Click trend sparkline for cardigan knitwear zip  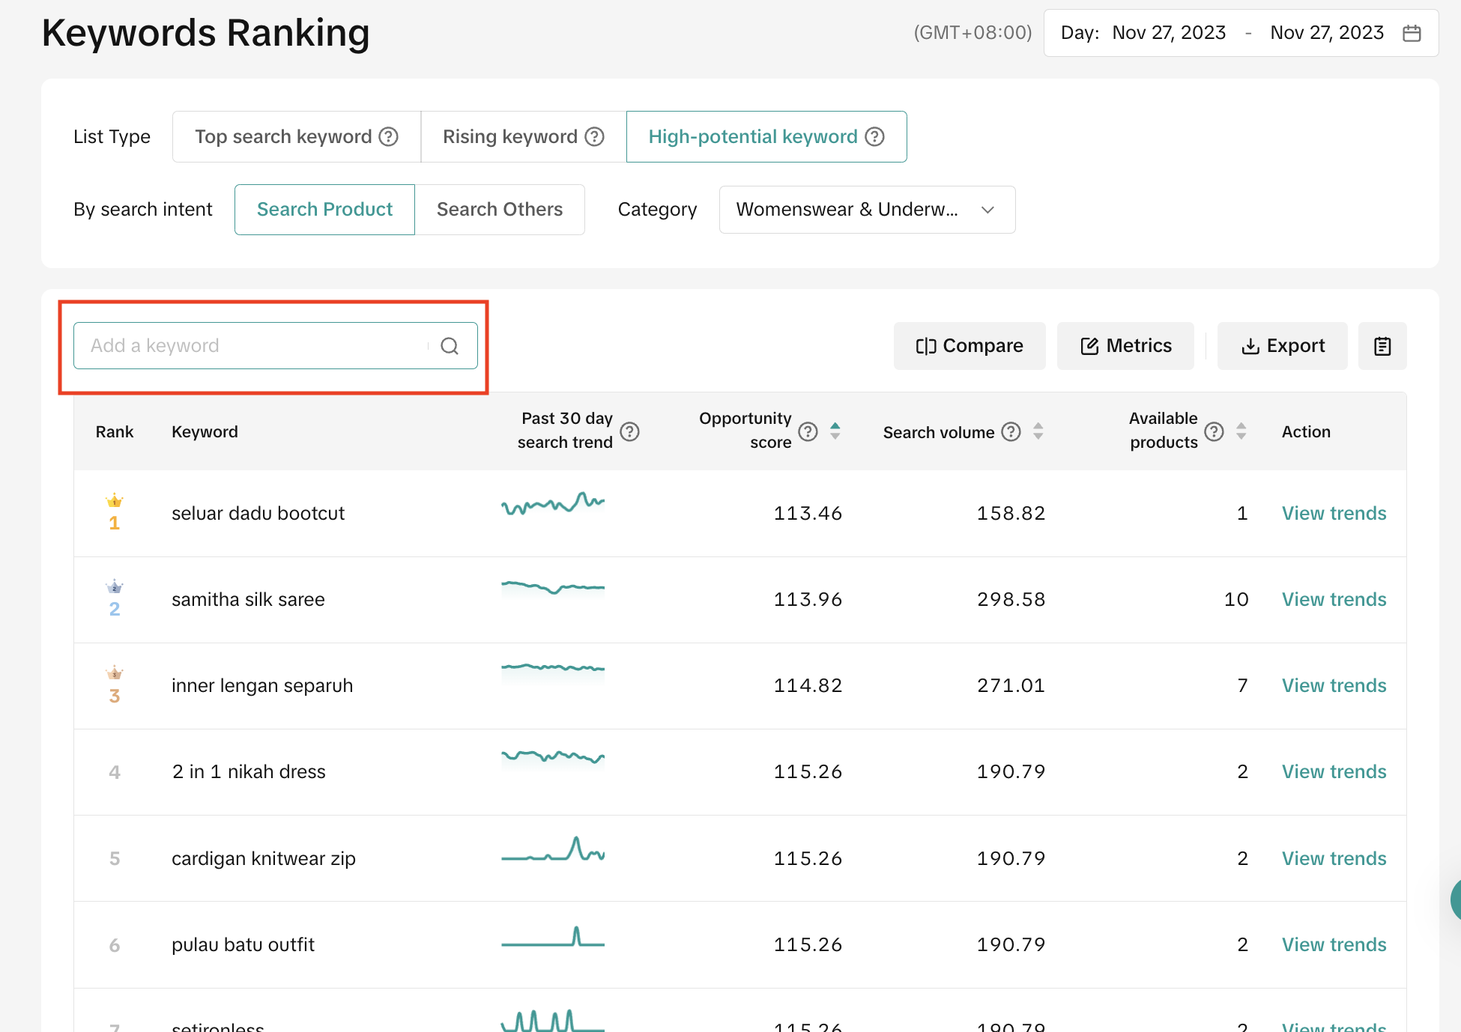(553, 849)
